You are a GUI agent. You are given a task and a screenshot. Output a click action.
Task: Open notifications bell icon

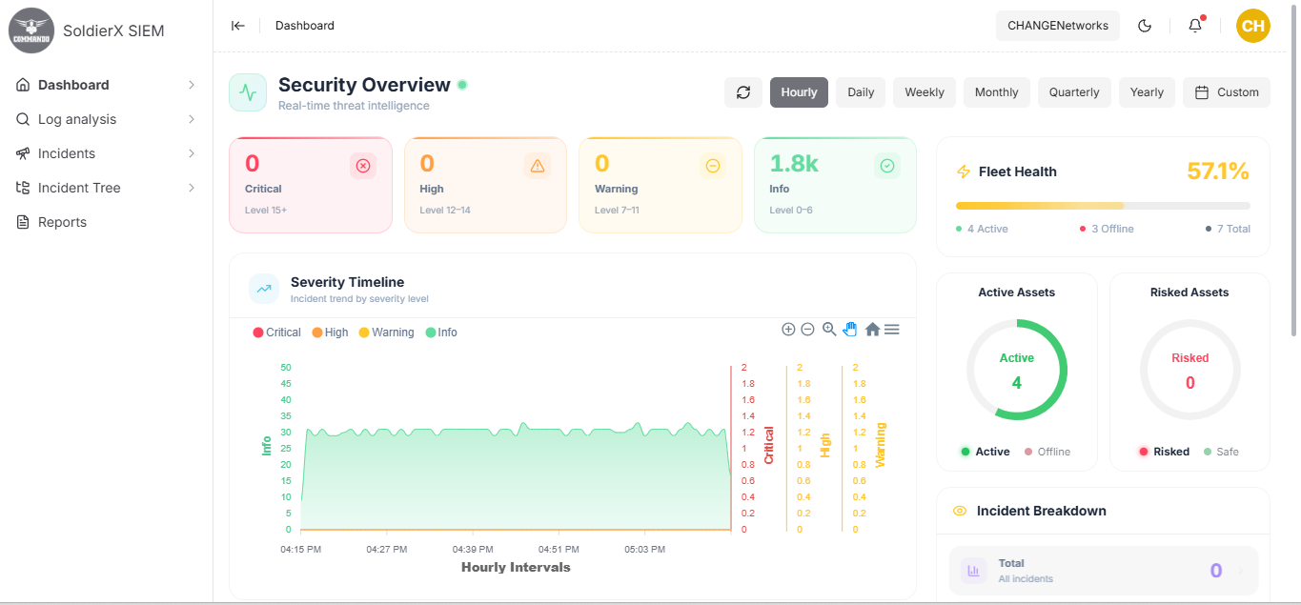tap(1195, 26)
